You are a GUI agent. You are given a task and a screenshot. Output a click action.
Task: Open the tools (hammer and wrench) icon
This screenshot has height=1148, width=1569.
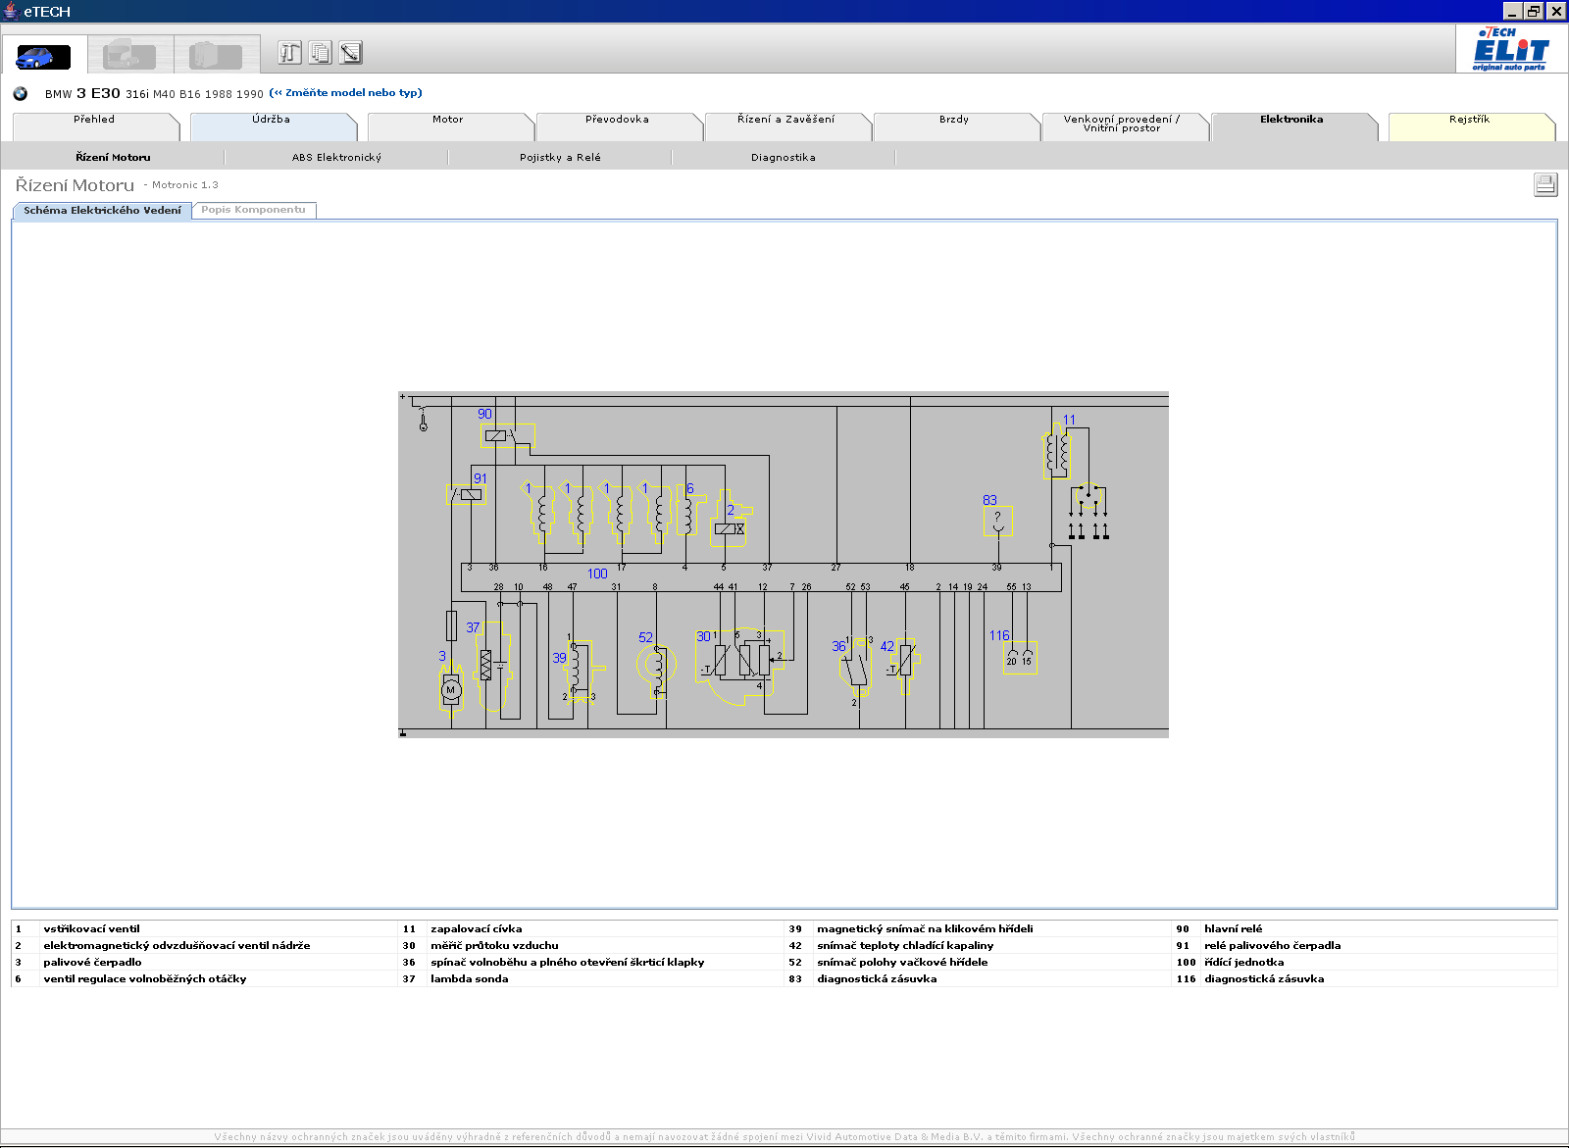point(289,53)
